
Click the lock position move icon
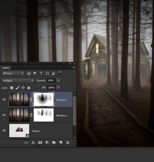pyautogui.click(x=23, y=88)
